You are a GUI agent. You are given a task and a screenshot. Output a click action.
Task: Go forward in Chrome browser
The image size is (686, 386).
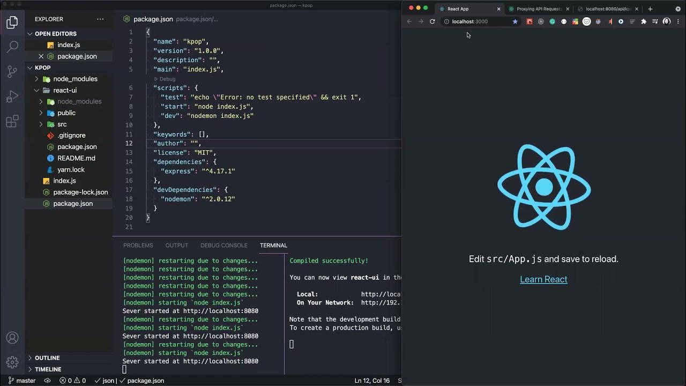[421, 21]
